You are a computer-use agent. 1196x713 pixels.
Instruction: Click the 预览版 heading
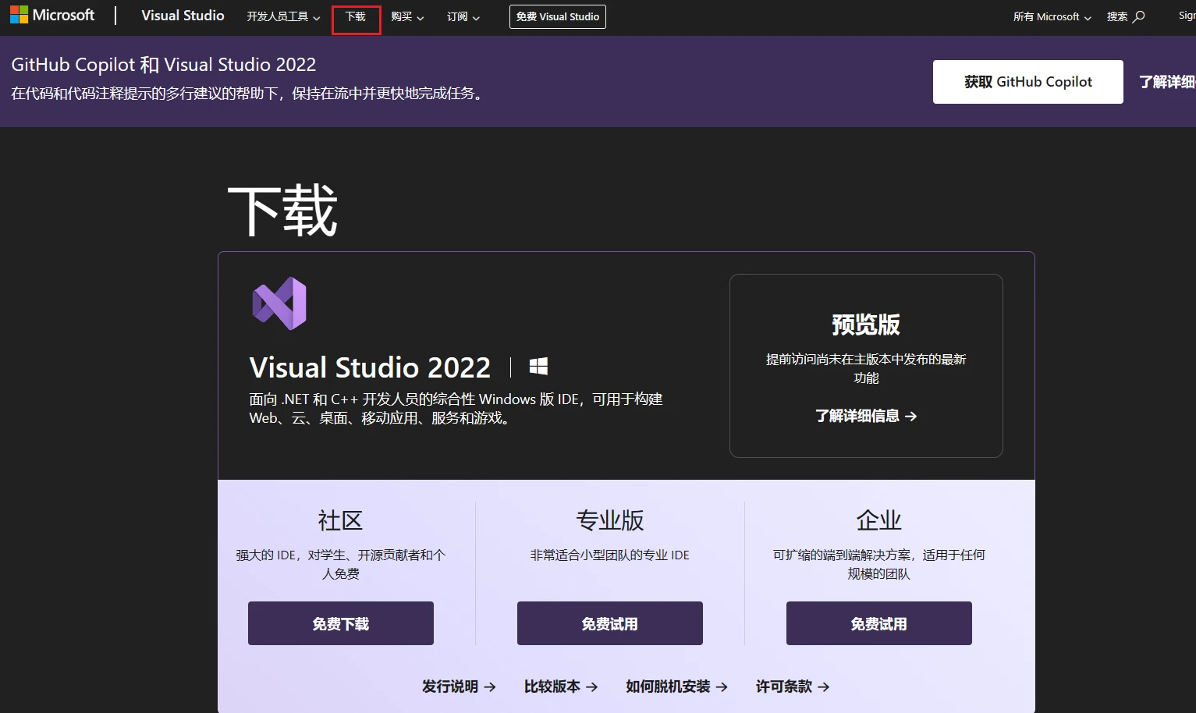pyautogui.click(x=866, y=325)
